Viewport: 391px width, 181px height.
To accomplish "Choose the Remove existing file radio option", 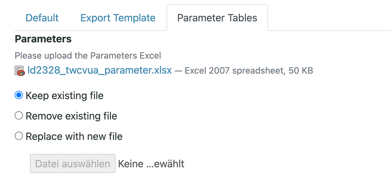I will pos(19,116).
